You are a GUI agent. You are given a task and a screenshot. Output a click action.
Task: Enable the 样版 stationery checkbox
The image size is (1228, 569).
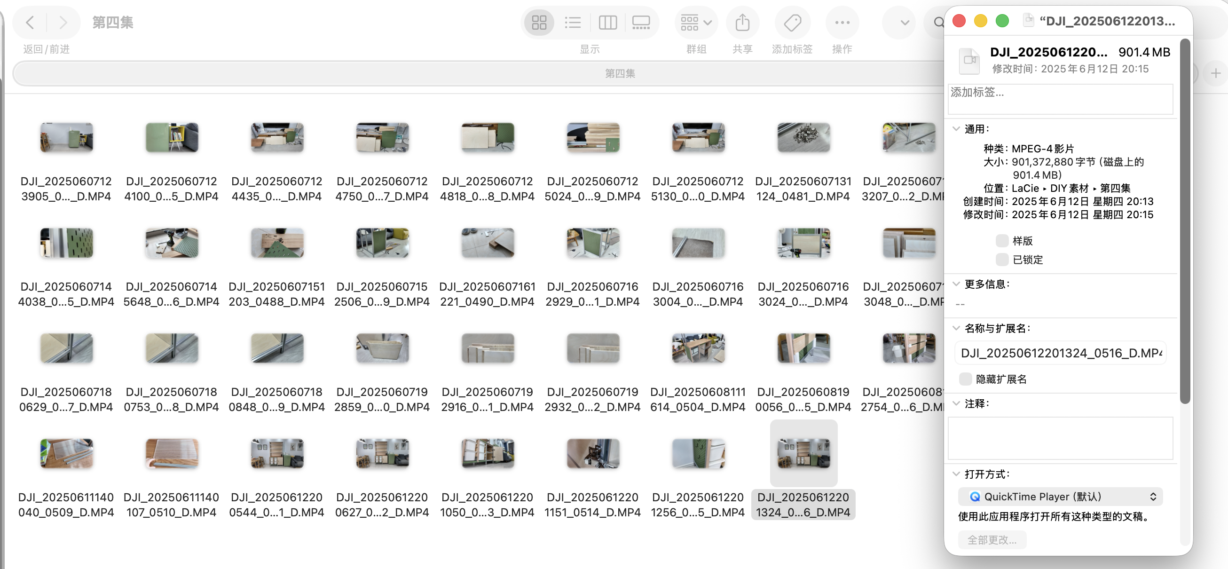(1001, 241)
